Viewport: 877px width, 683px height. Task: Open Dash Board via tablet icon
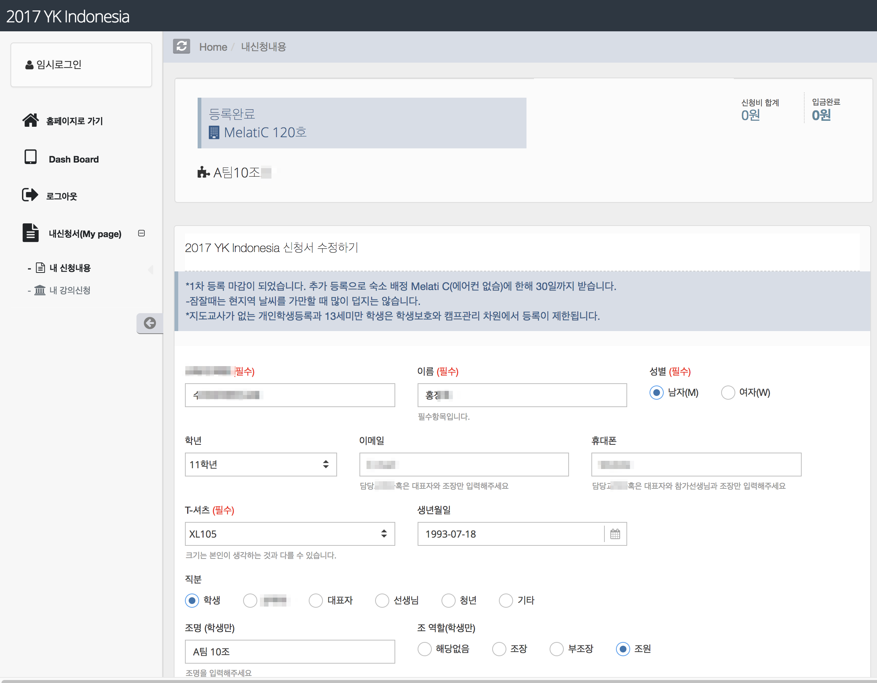[31, 157]
